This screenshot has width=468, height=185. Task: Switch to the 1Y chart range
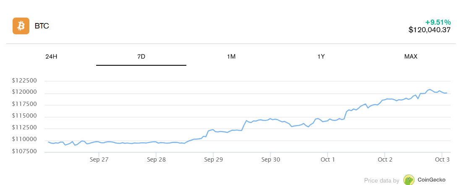pos(321,57)
